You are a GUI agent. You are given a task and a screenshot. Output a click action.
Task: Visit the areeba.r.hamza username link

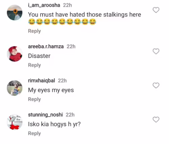pyautogui.click(x=46, y=47)
